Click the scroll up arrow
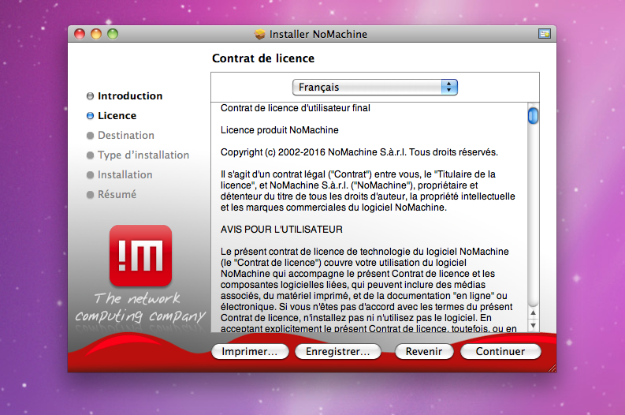 [533, 313]
